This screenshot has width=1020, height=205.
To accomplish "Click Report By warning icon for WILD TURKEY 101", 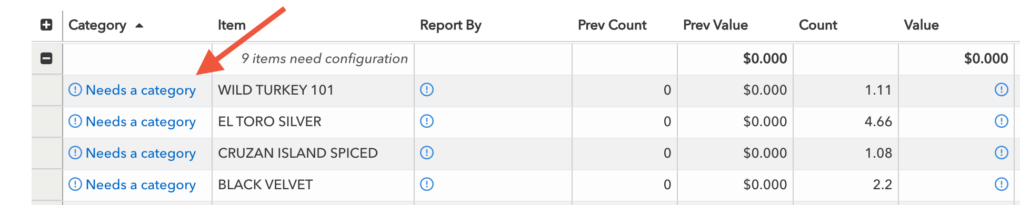I will click(x=427, y=90).
